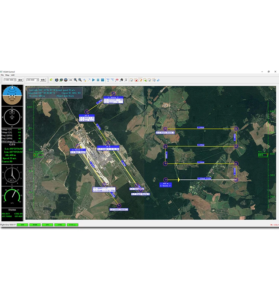The height and width of the screenshot is (297, 279).
Task: Click the artificial horizon attitude indicator
Action: pyautogui.click(x=12, y=95)
